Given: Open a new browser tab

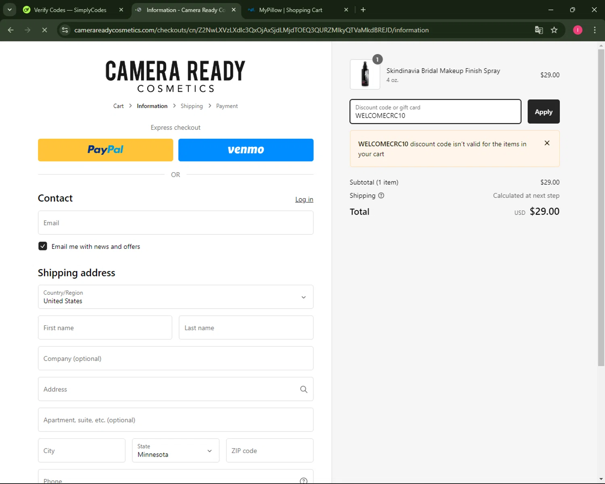Looking at the screenshot, I should click(363, 10).
